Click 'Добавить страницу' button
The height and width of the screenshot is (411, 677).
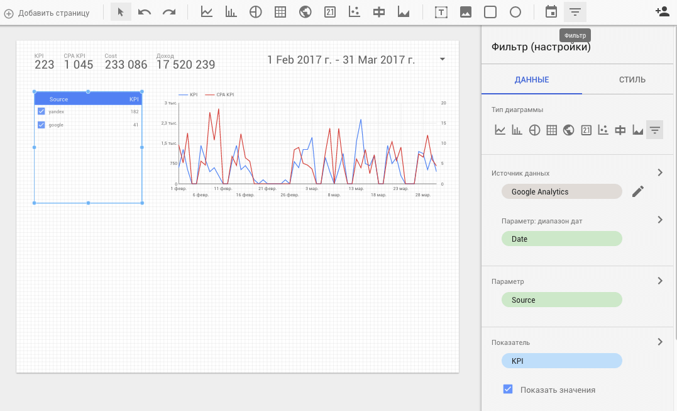[x=47, y=13]
